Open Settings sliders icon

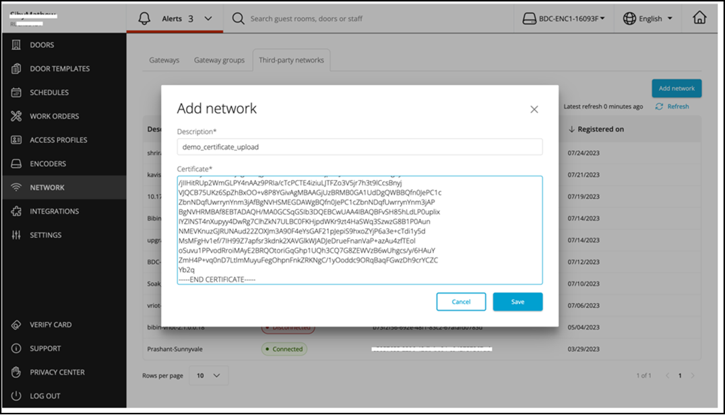pyautogui.click(x=16, y=234)
